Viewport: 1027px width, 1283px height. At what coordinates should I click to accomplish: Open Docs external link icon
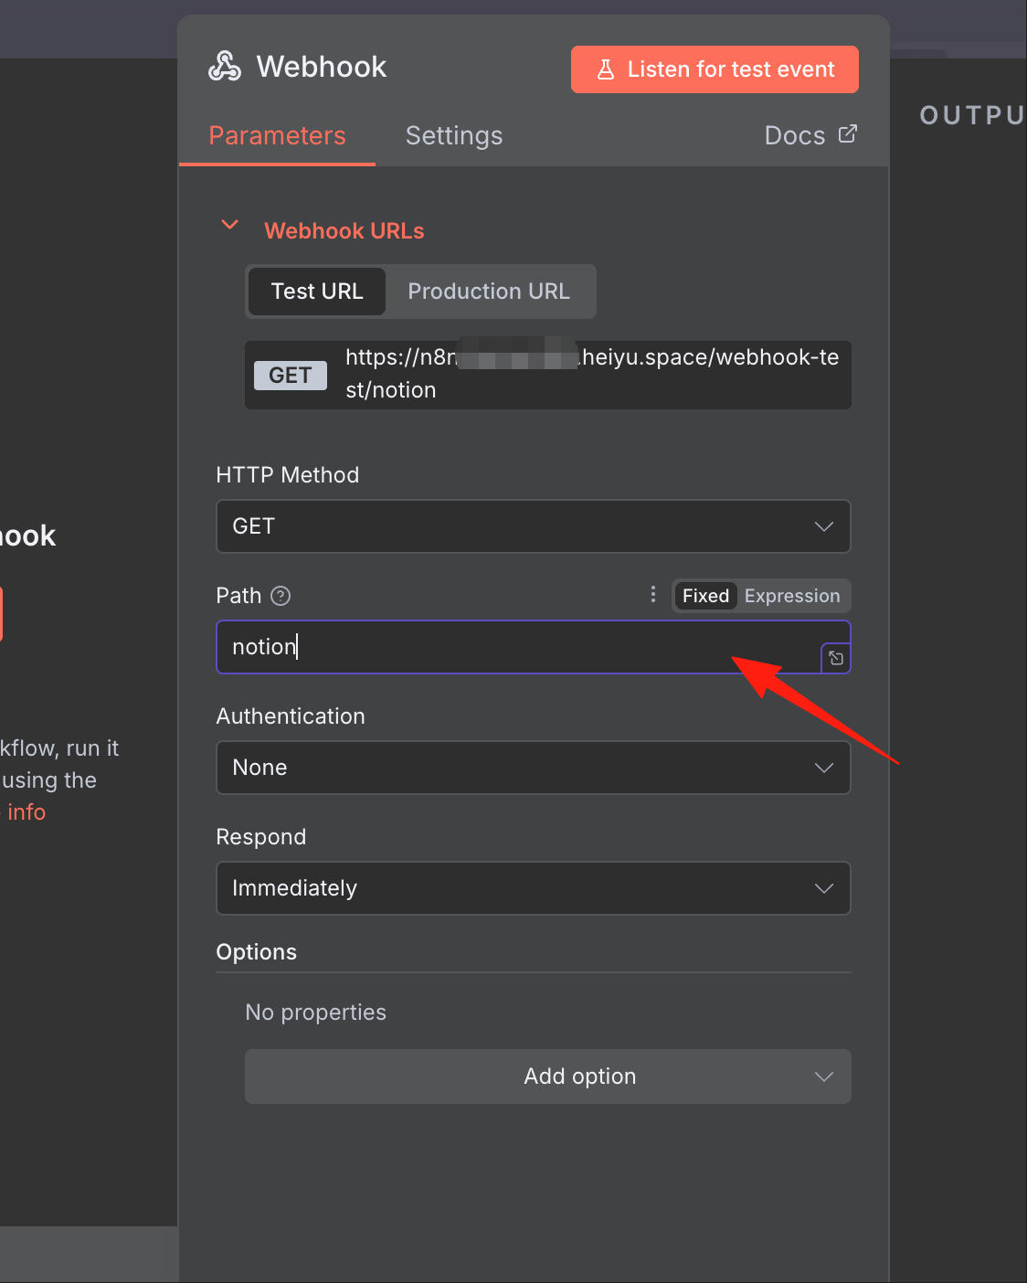pos(848,134)
